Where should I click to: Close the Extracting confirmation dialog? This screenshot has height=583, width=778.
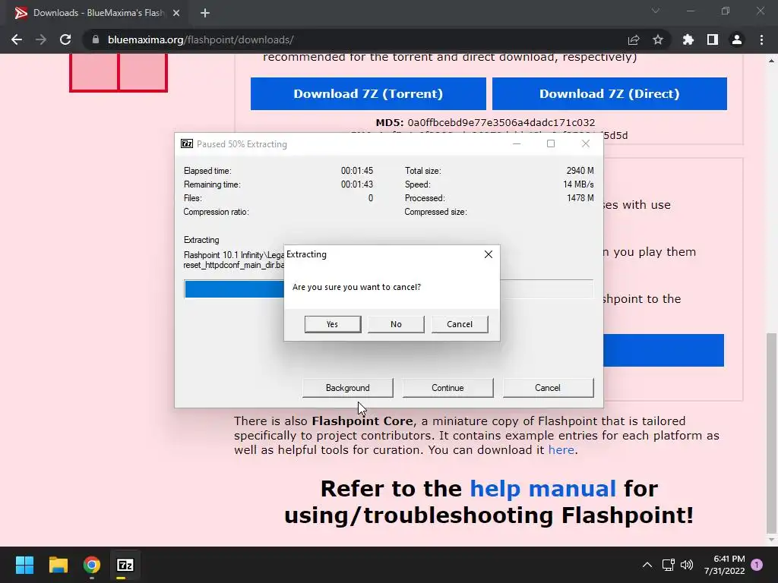[x=489, y=254]
